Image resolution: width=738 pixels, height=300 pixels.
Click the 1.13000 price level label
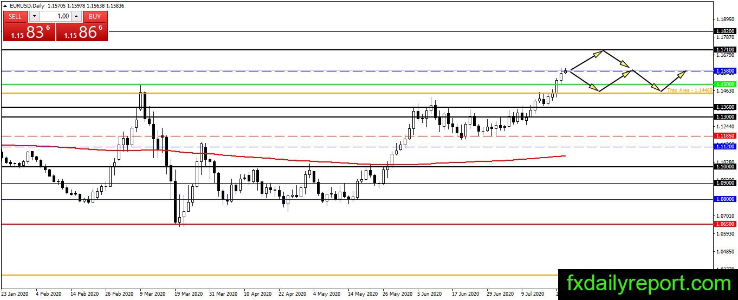[725, 117]
